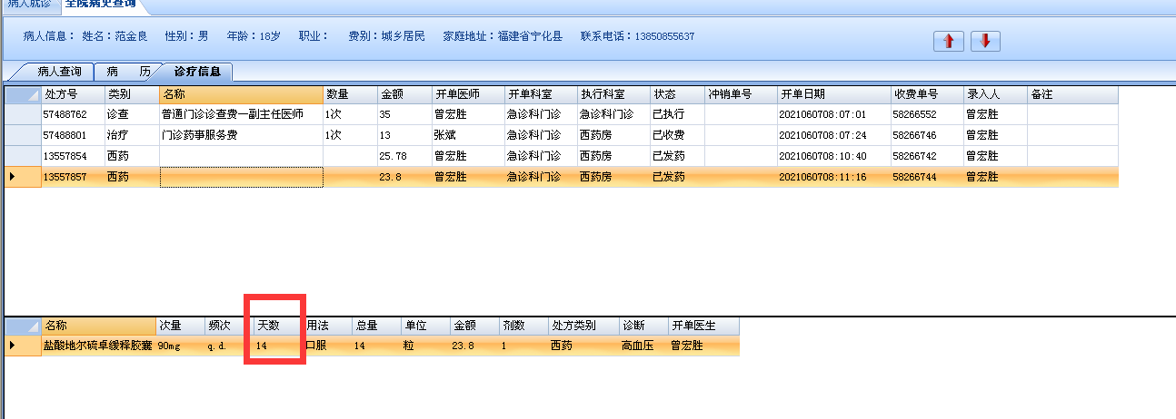Click the 开单医师 column header
This screenshot has width=1176, height=419.
(x=468, y=94)
